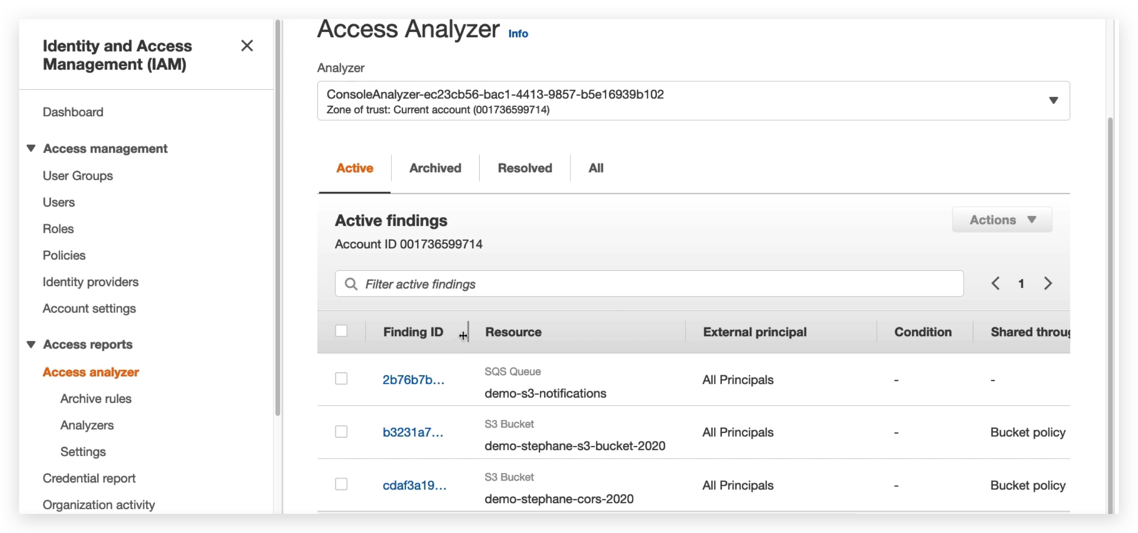1138x533 pixels.
Task: Select checkbox for demo-stephane-cors-2020 finding
Action: (341, 484)
